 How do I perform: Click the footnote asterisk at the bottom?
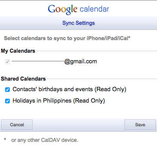5,139
